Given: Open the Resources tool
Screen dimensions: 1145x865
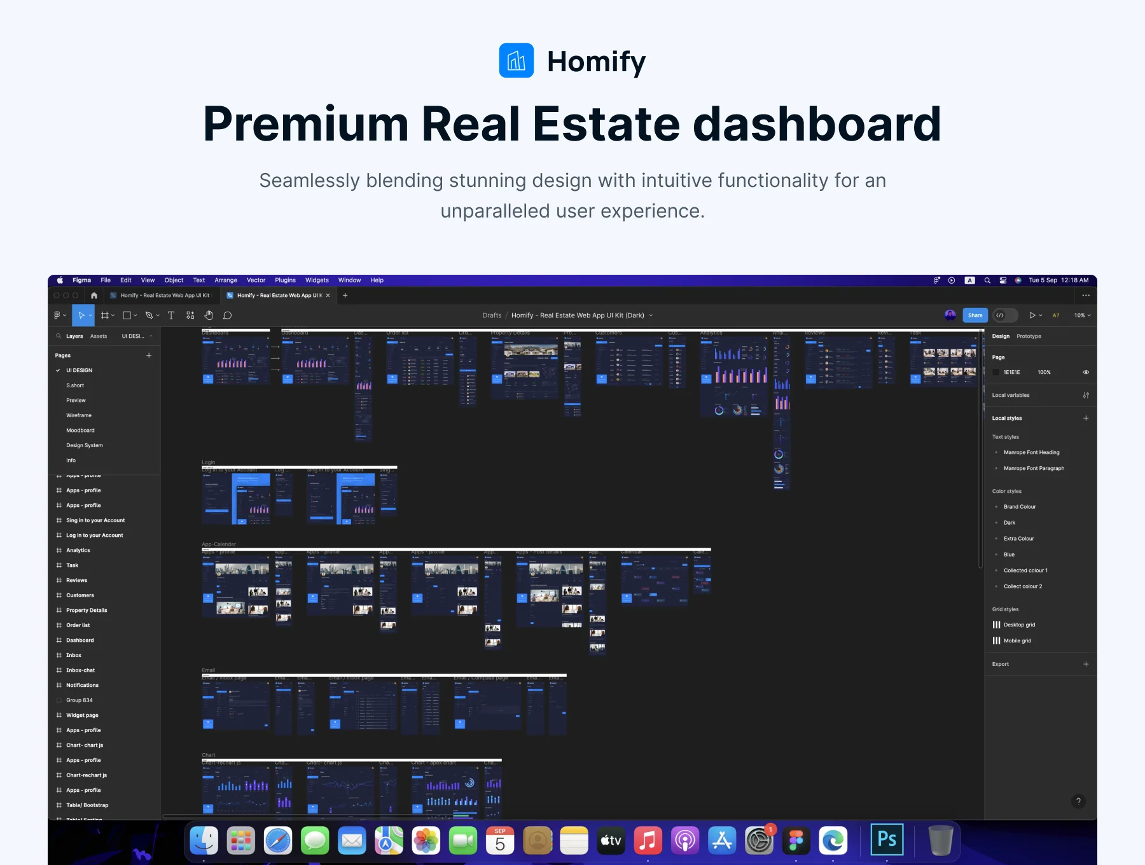Looking at the screenshot, I should [190, 315].
